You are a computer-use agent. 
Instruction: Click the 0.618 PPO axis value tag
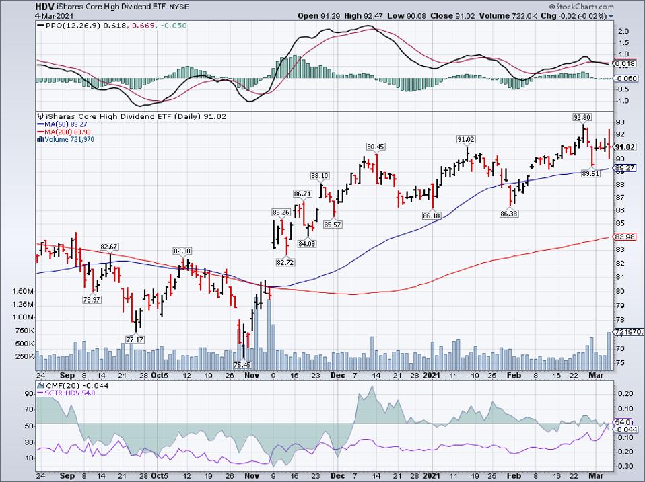tap(625, 63)
